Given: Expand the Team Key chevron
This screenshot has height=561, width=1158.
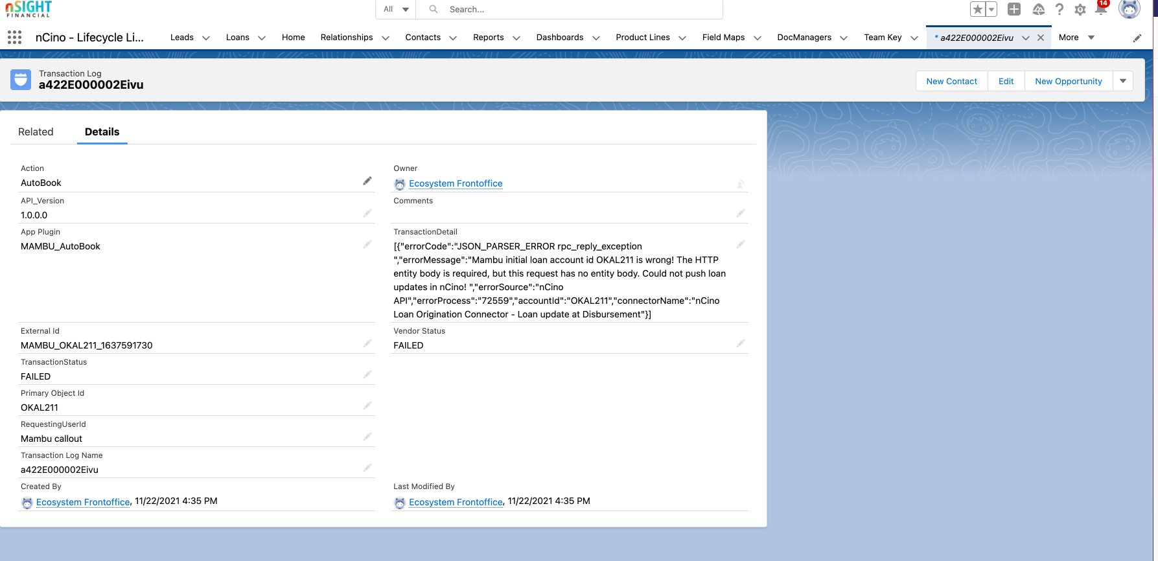Looking at the screenshot, I should 914,38.
